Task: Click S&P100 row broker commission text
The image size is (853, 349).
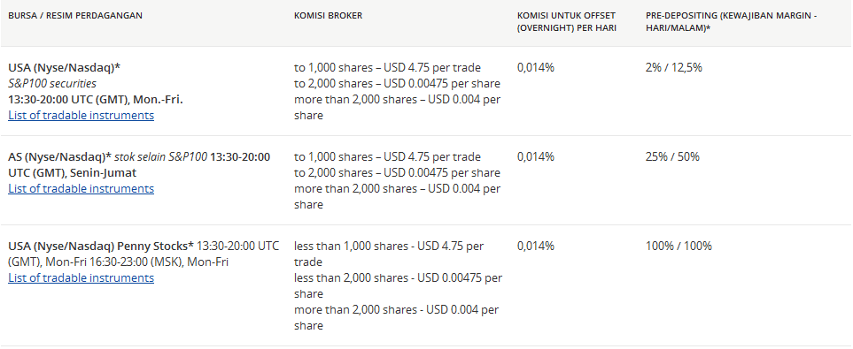Action: tap(398, 92)
